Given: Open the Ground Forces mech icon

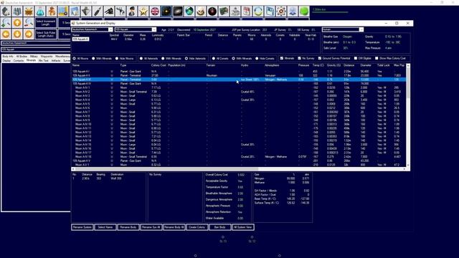Looking at the screenshot, I should 120,11.
